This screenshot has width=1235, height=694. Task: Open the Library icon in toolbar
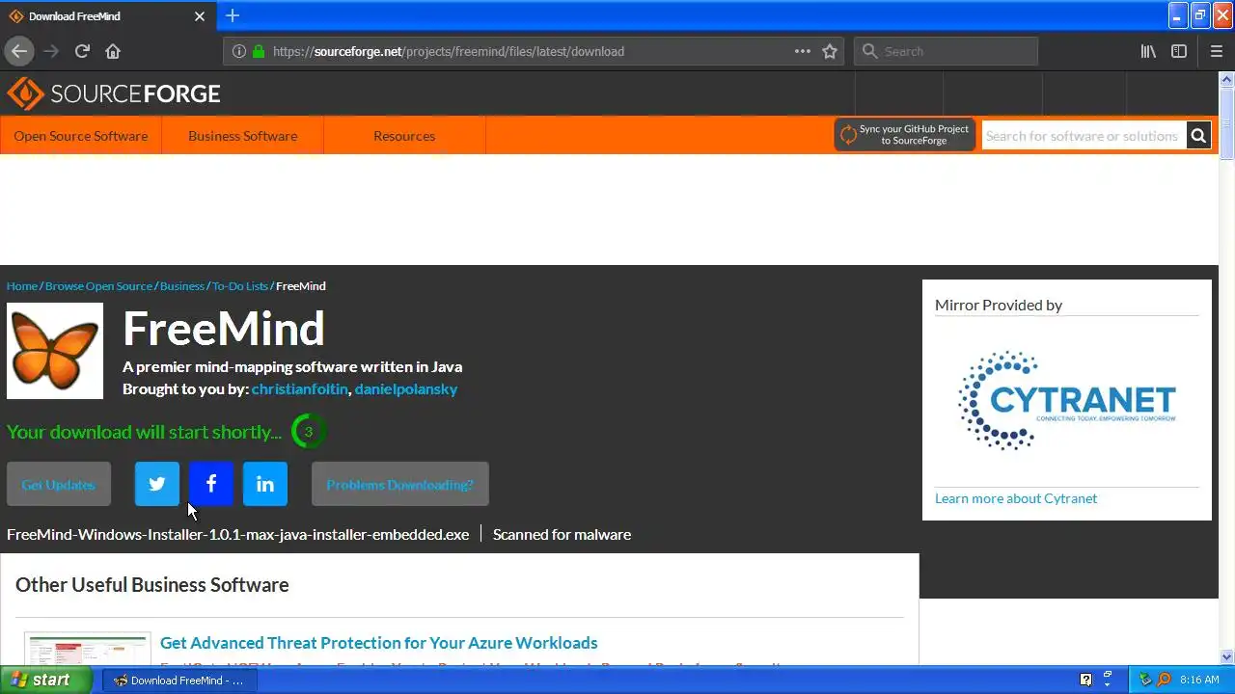coord(1148,51)
